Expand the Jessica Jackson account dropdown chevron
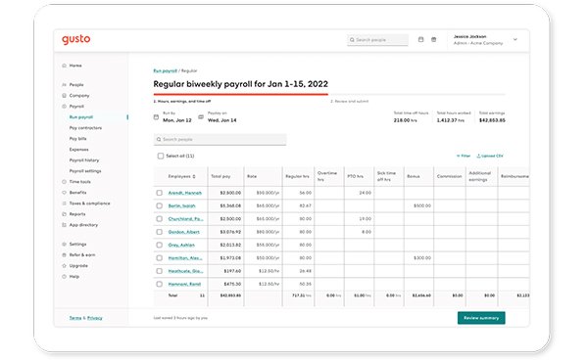Screen dimensions: 588x362 (515, 39)
